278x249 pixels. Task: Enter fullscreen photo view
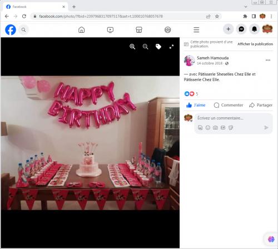[171, 47]
